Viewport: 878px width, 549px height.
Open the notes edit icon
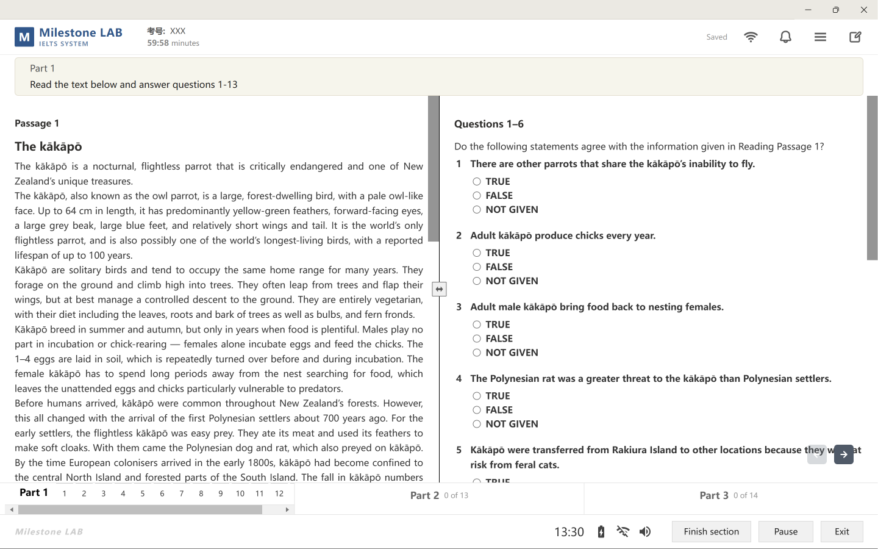point(855,37)
